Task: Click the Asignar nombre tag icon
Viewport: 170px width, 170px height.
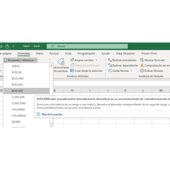Action: tap(72, 60)
